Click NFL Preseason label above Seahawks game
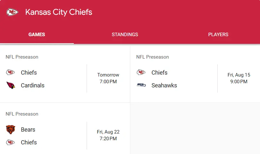The image size is (260, 154). [152, 57]
